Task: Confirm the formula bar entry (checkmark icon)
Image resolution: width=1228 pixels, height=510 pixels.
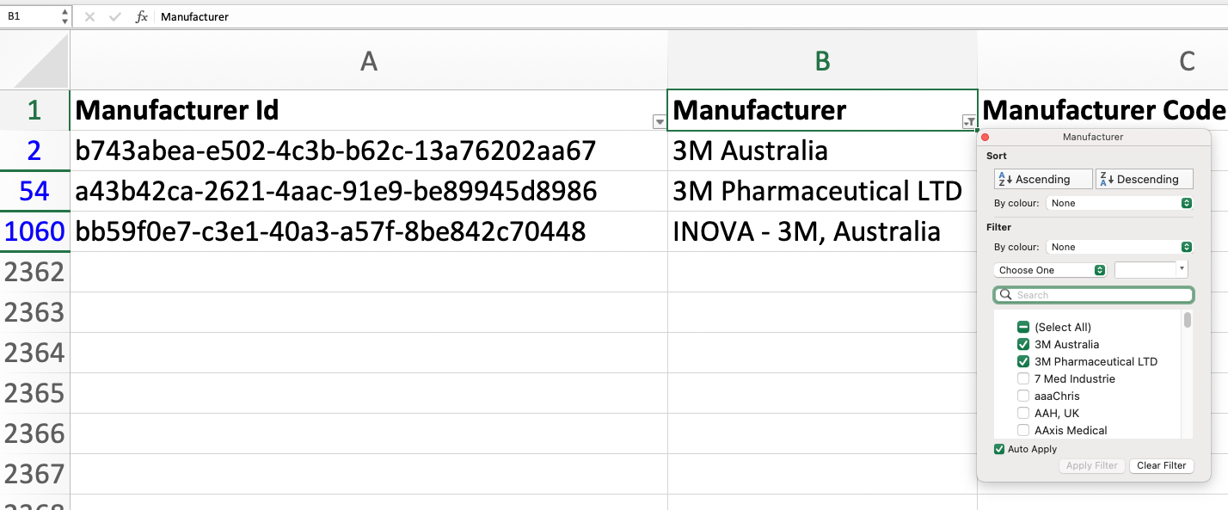Action: pyautogui.click(x=115, y=16)
